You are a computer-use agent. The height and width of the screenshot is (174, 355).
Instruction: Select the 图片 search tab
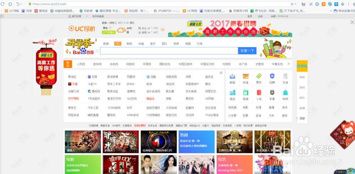[164, 44]
